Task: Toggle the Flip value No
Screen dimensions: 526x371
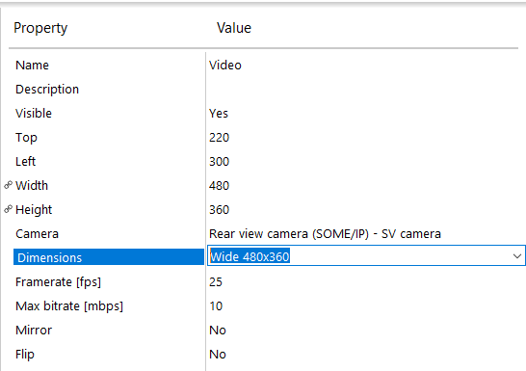Action: click(218, 355)
